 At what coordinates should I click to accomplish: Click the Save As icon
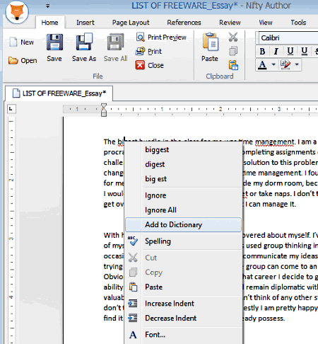[84, 42]
